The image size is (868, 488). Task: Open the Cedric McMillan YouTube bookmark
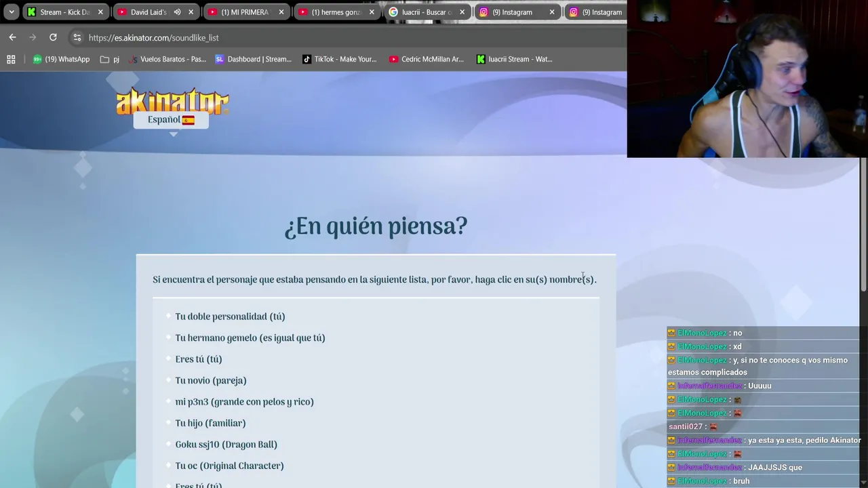(427, 59)
